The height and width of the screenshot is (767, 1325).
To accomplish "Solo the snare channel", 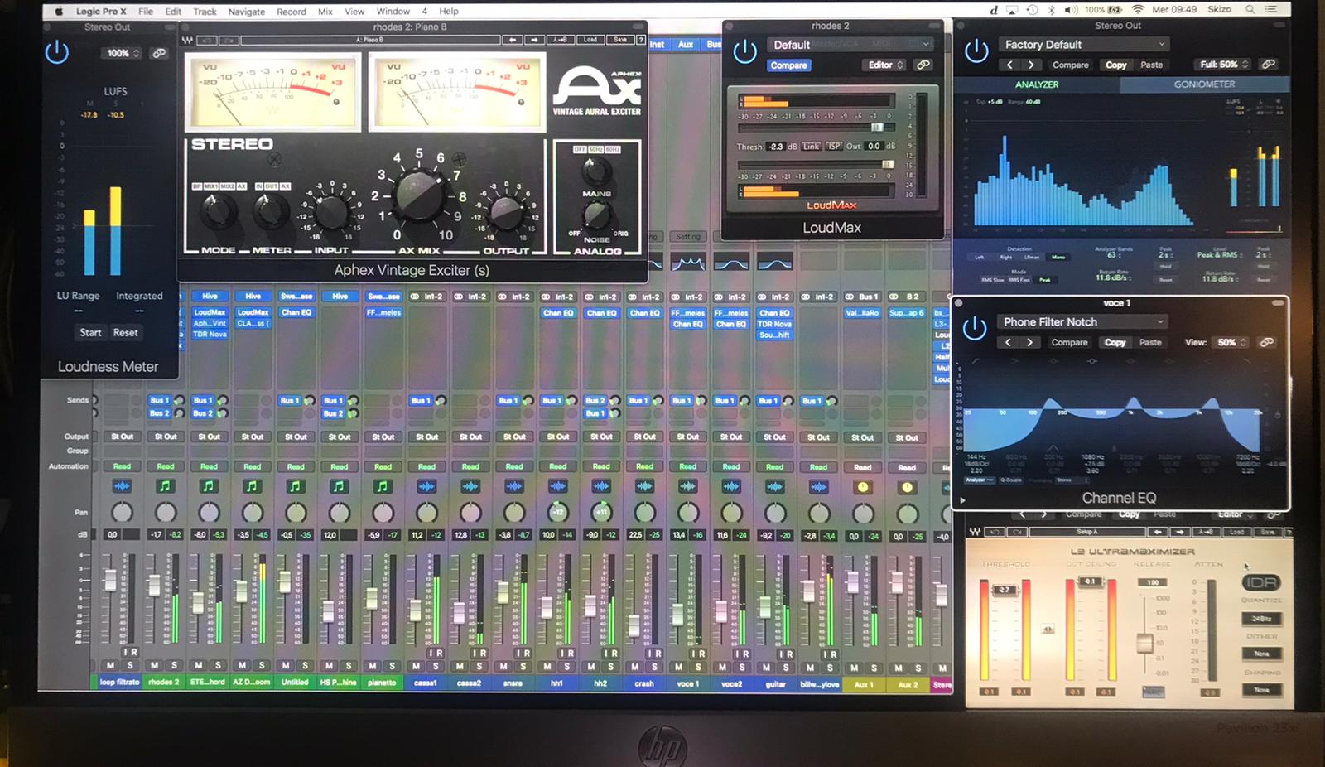I will tap(523, 666).
